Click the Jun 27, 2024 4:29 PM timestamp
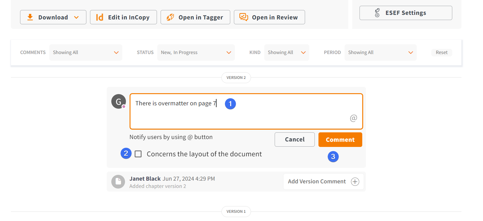The height and width of the screenshot is (221, 483). [x=189, y=179]
